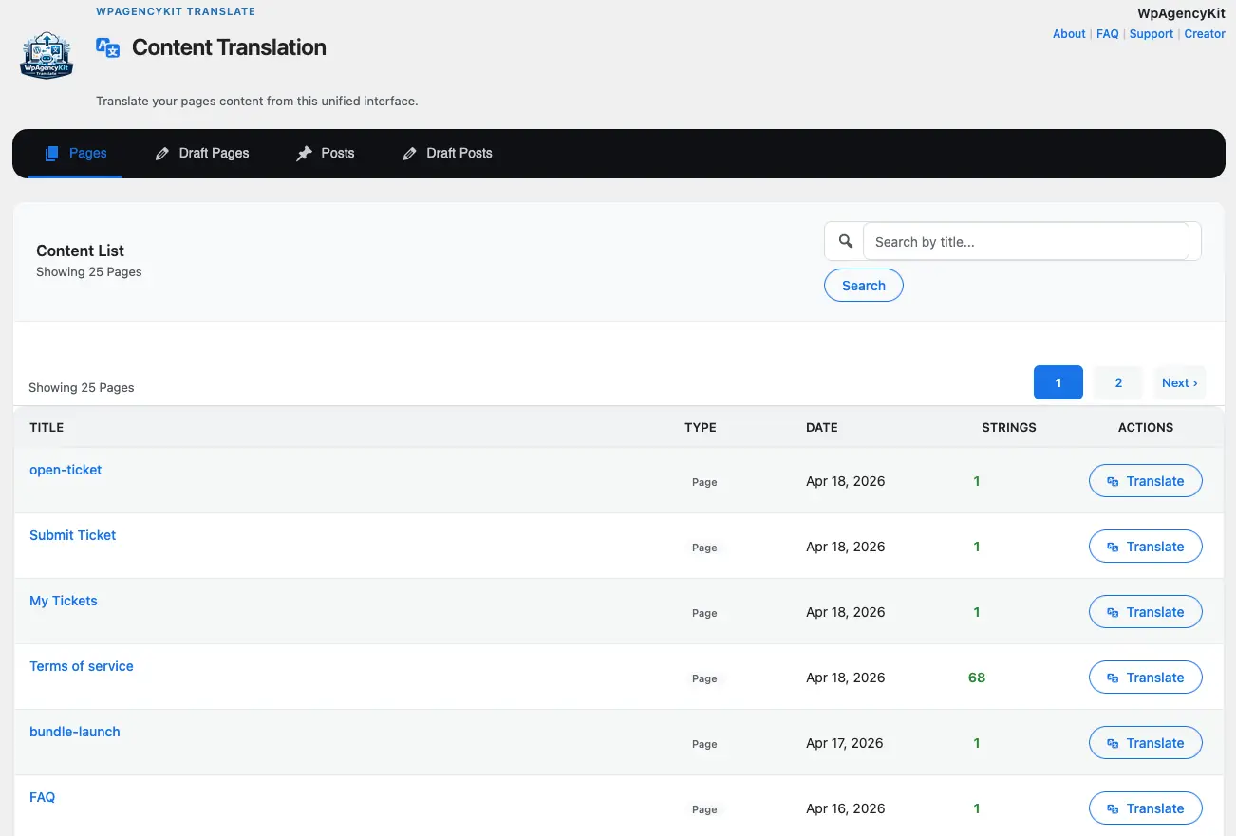The width and height of the screenshot is (1236, 836).
Task: Click the stacked pages icon in Pages tab
Action: click(x=51, y=153)
